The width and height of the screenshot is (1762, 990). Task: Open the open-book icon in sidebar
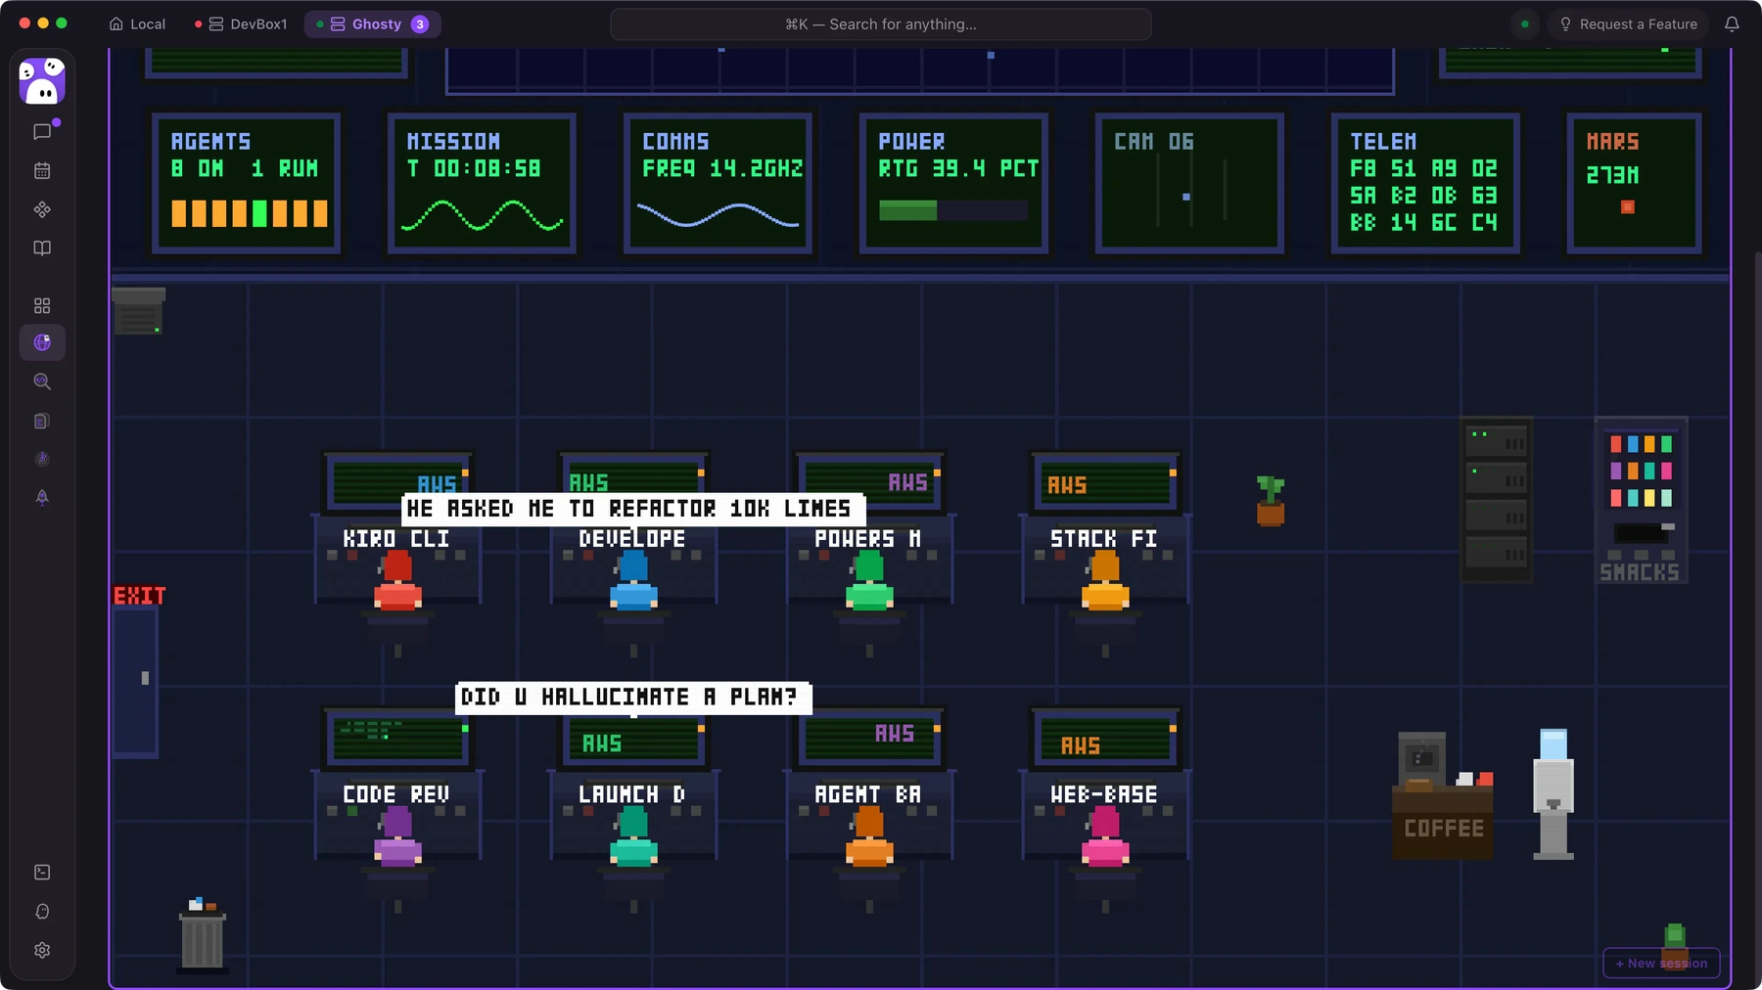[42, 248]
